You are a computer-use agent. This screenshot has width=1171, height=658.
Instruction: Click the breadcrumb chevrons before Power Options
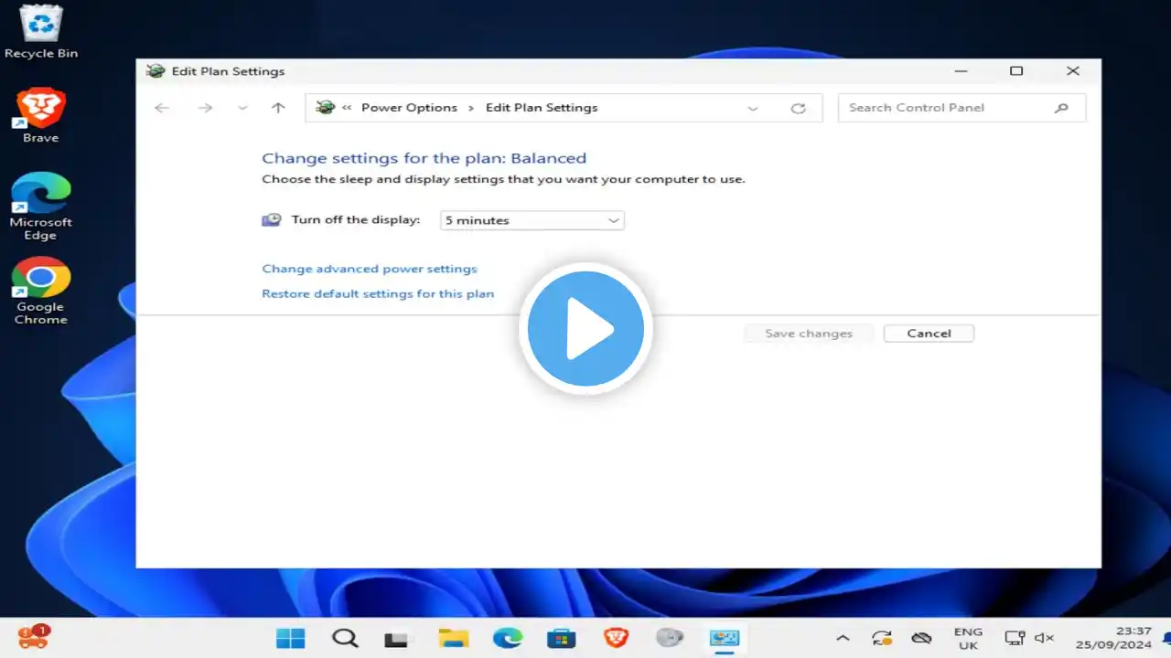[348, 108]
